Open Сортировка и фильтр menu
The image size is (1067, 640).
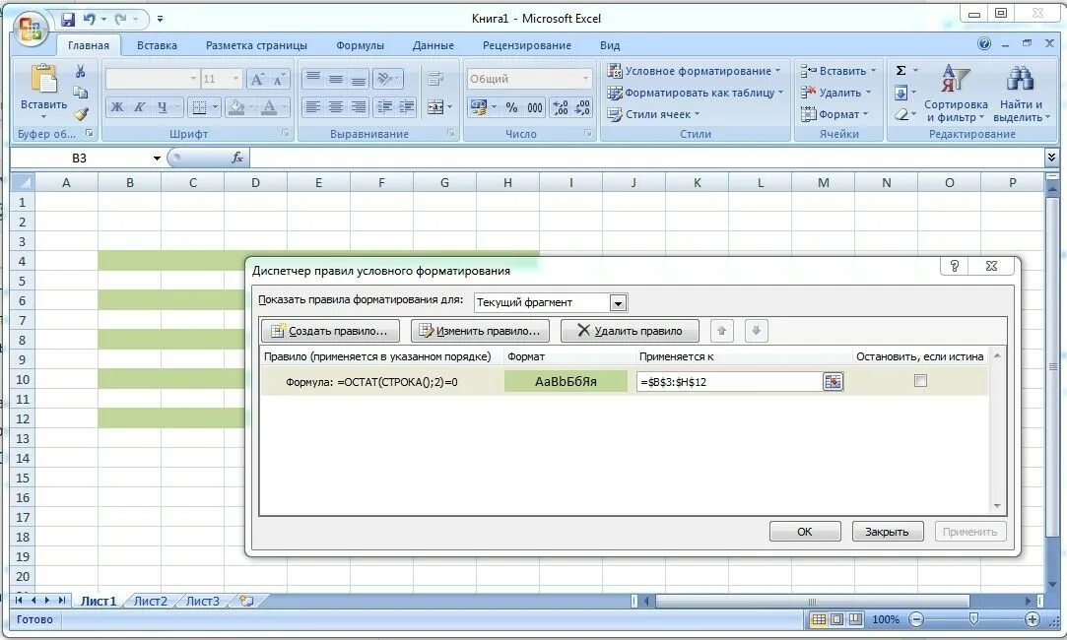click(956, 94)
